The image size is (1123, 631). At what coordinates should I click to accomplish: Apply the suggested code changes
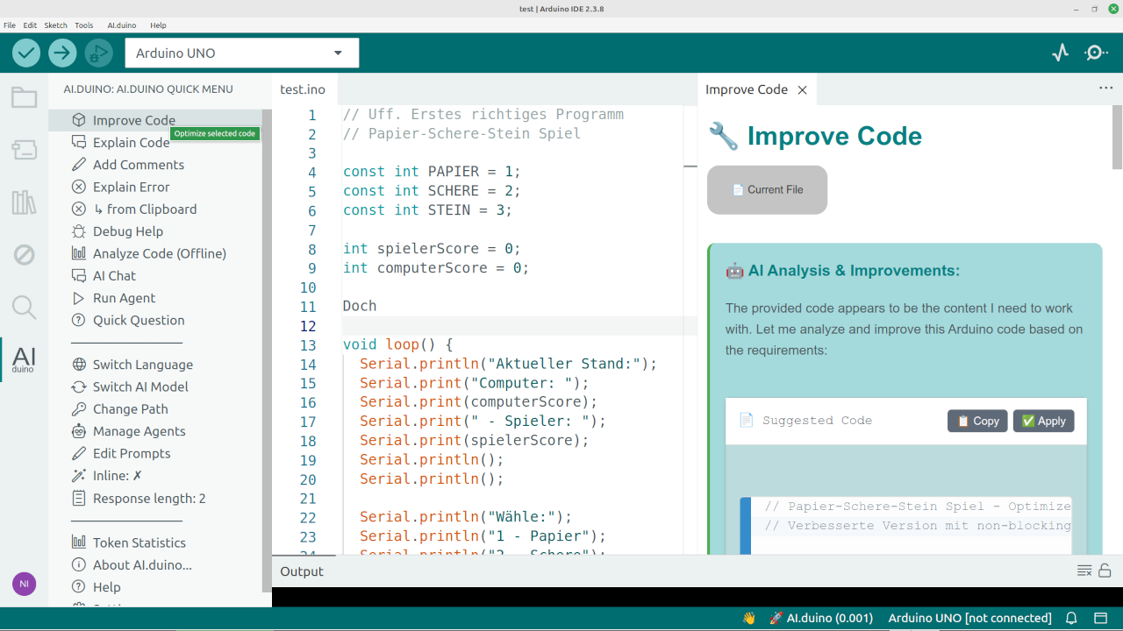[1043, 421]
